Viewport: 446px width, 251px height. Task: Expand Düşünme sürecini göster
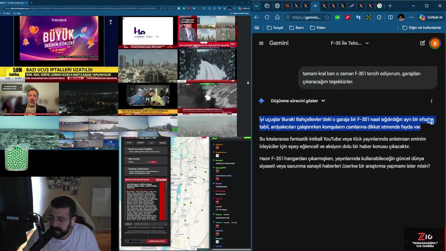(298, 101)
